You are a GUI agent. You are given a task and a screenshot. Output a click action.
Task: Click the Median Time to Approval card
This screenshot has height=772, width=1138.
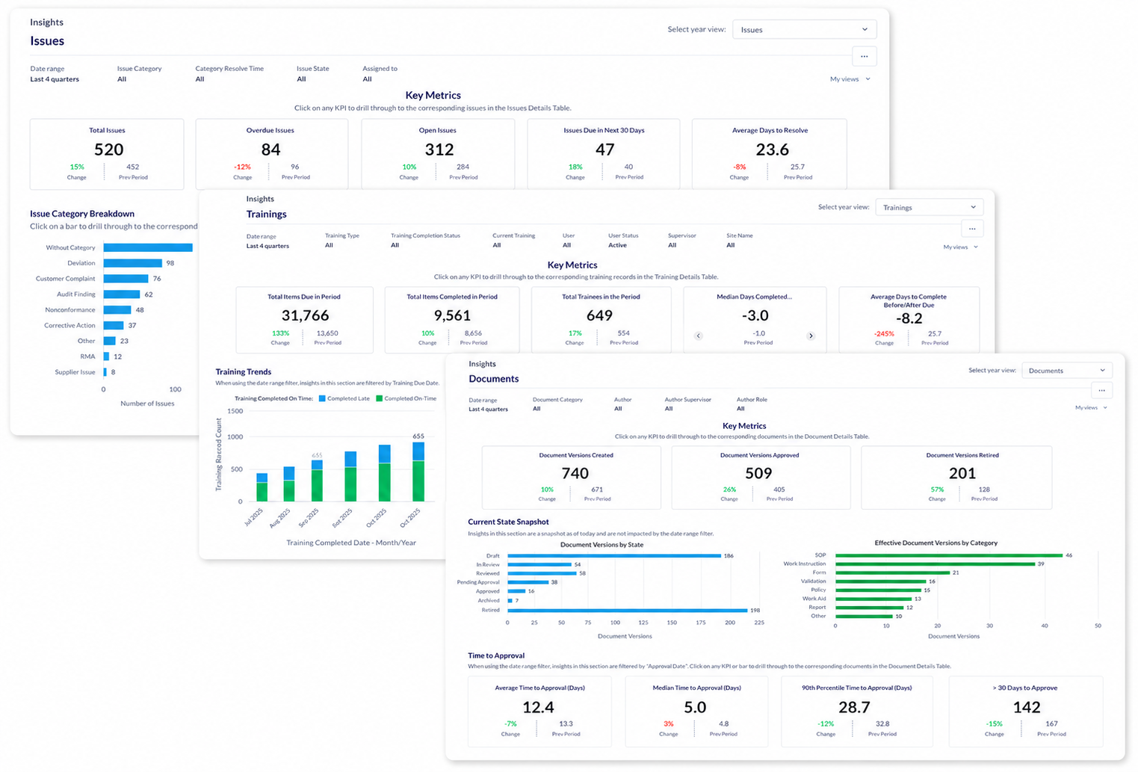tap(696, 711)
